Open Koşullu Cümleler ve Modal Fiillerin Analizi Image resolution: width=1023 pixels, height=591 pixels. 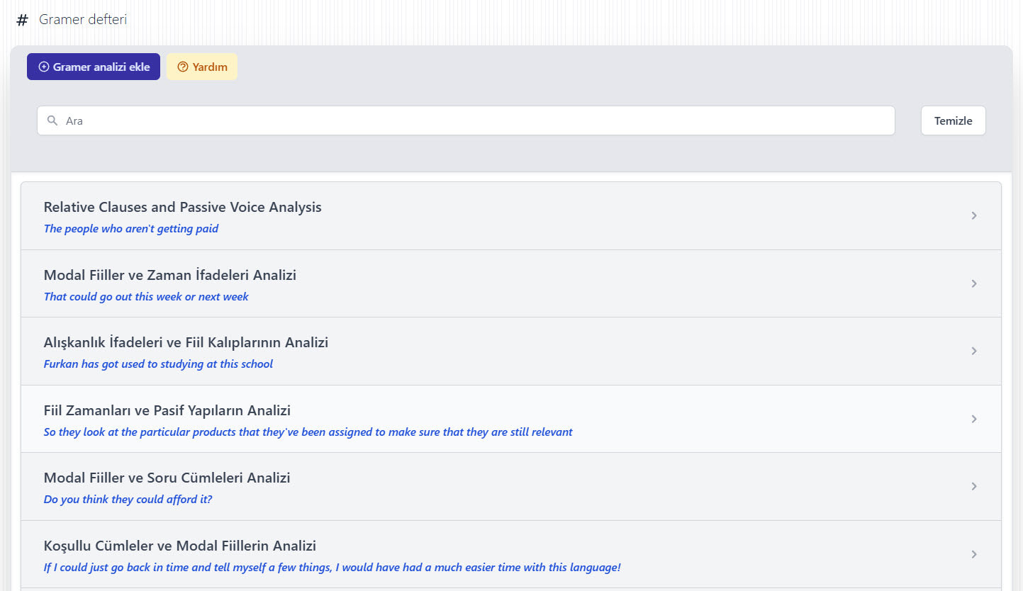(x=180, y=546)
